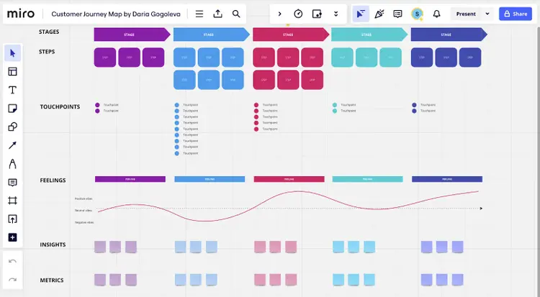Select the Connection line arrow tool
The image size is (540, 297).
(13, 145)
